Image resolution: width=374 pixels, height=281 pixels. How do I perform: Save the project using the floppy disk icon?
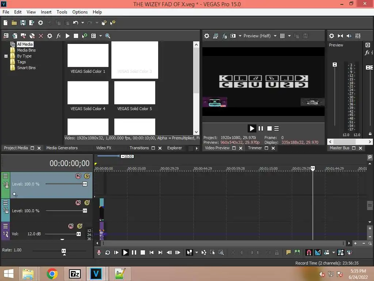[x=23, y=23]
